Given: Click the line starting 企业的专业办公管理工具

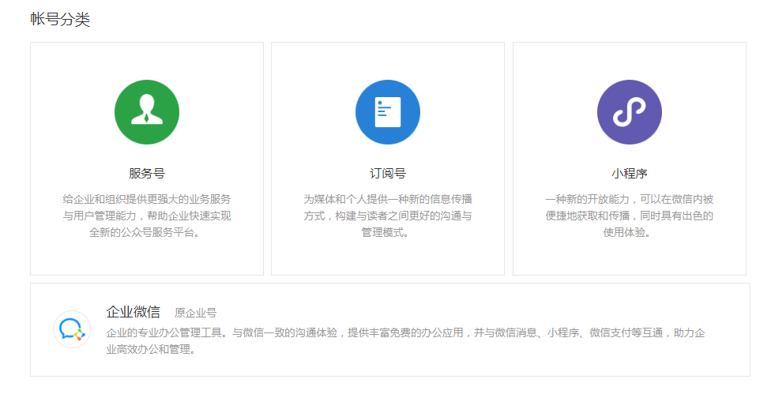Looking at the screenshot, I should pyautogui.click(x=405, y=332).
